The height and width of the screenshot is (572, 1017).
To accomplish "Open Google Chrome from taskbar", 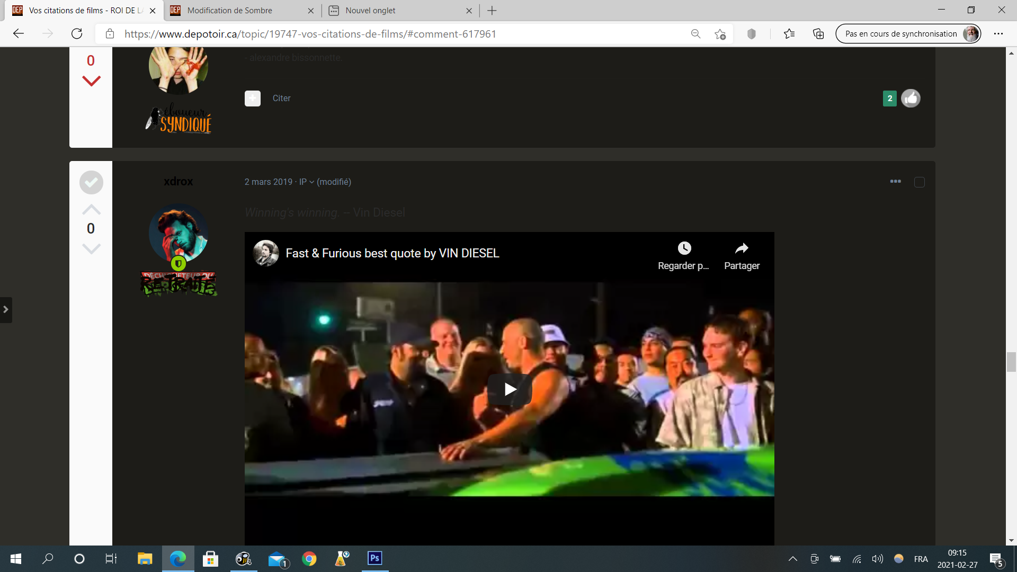I will pyautogui.click(x=309, y=559).
